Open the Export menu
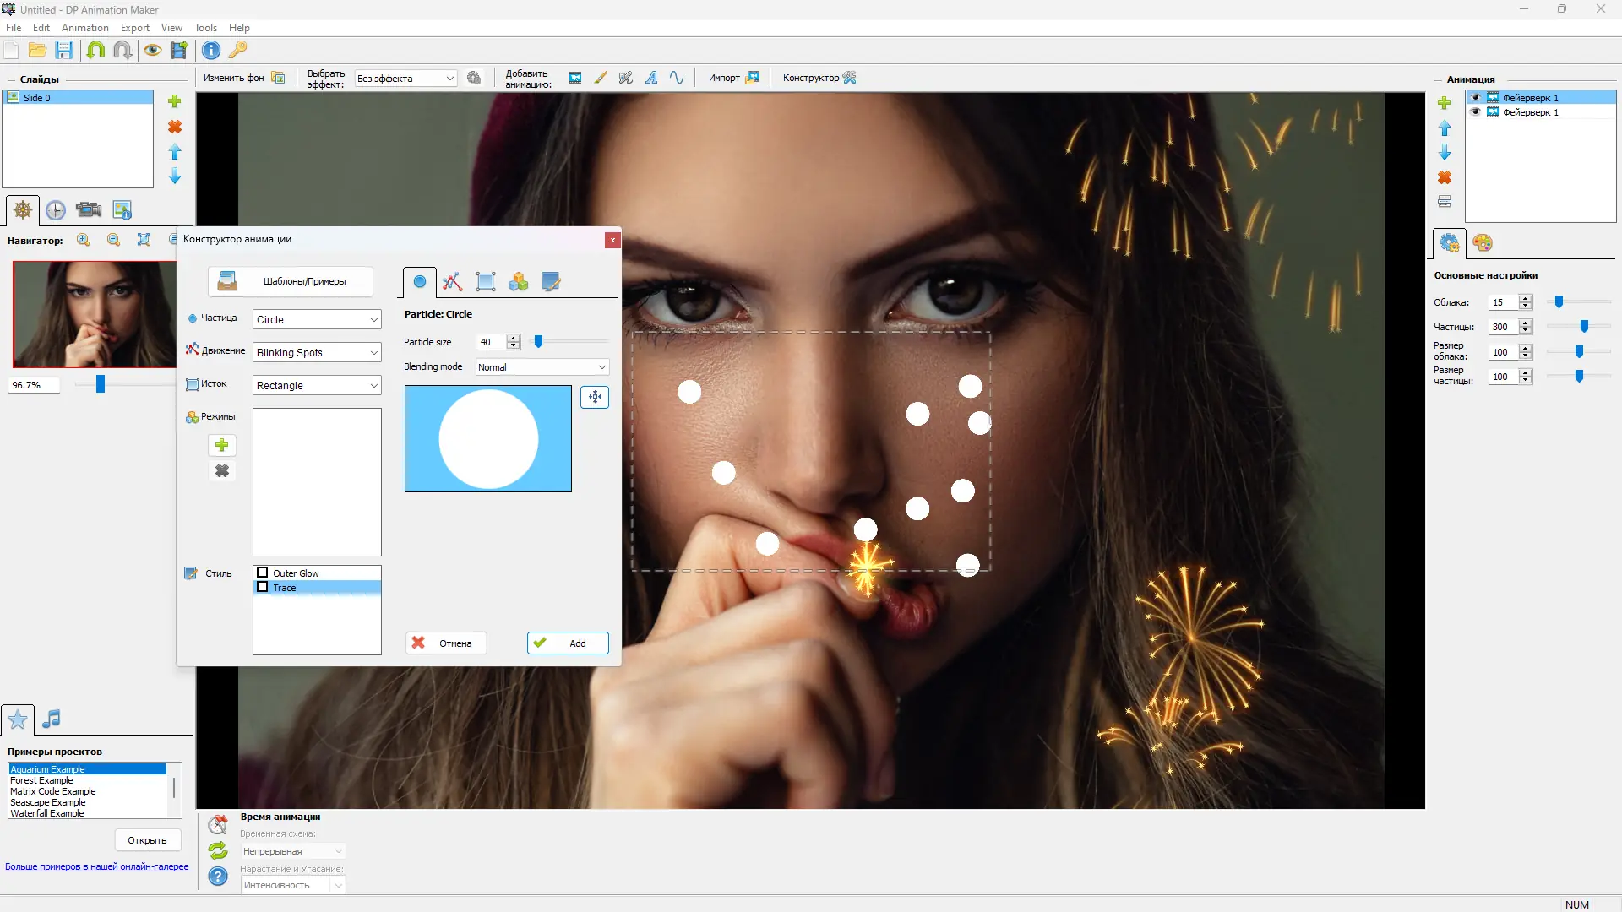The height and width of the screenshot is (912, 1622). (134, 28)
